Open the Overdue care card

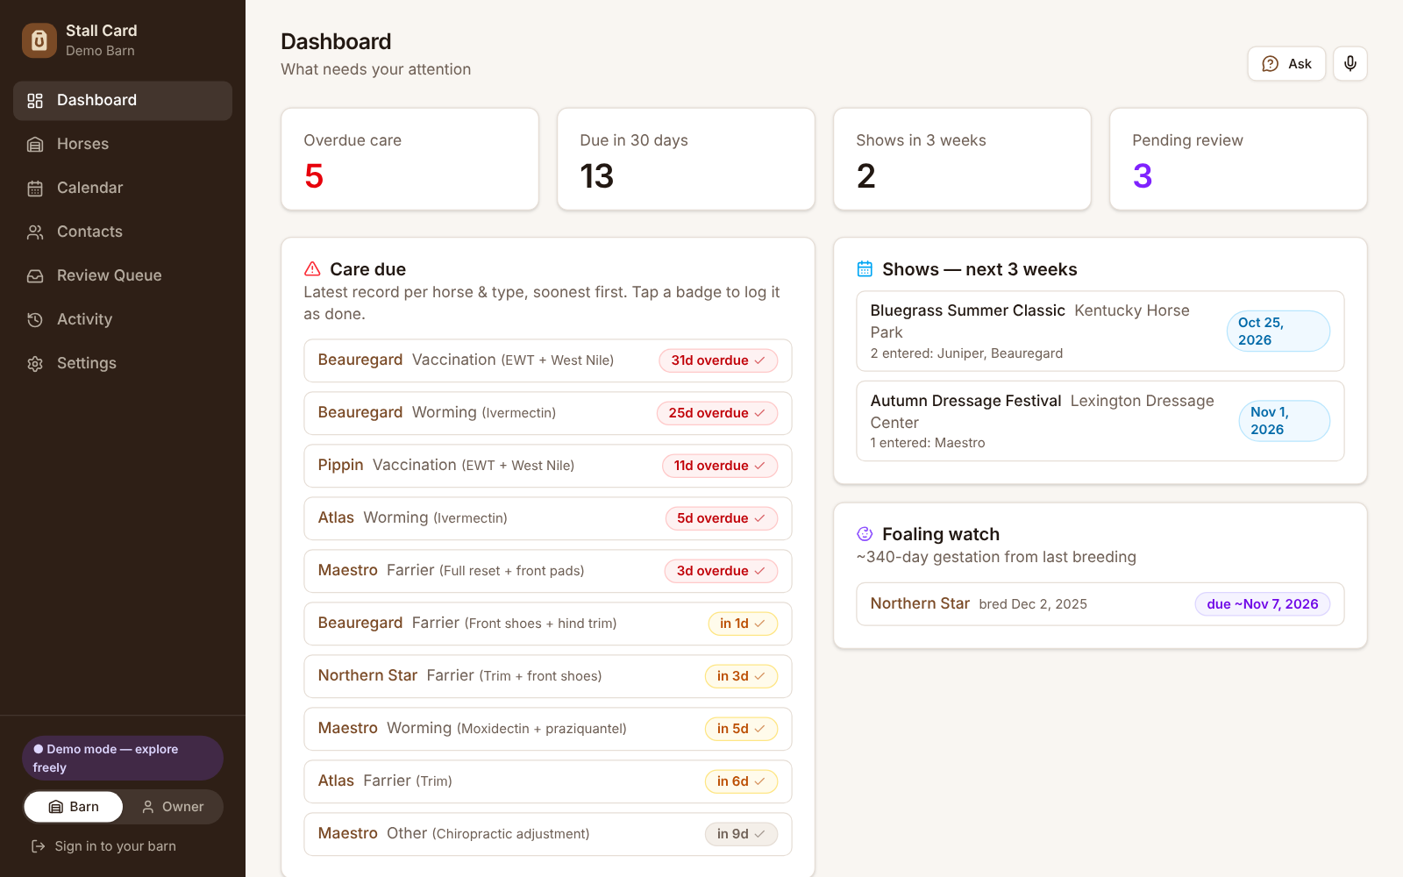pos(410,159)
